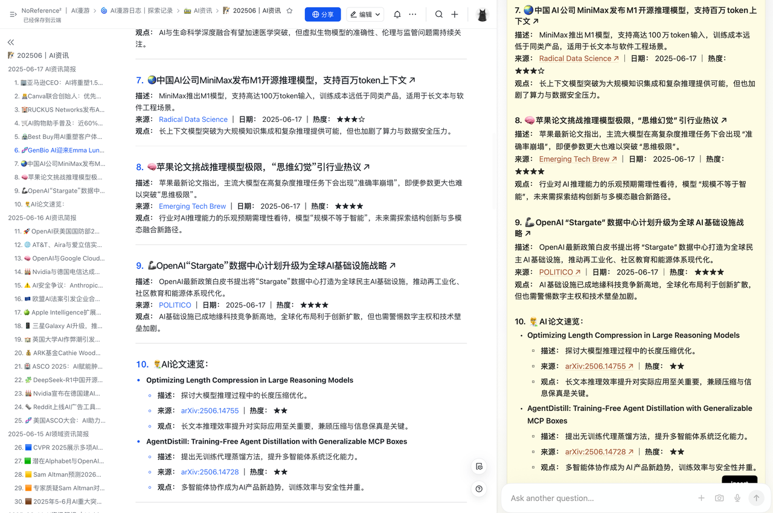Create new with the top plus icon
Screen dimensions: 773x513
[455, 14]
